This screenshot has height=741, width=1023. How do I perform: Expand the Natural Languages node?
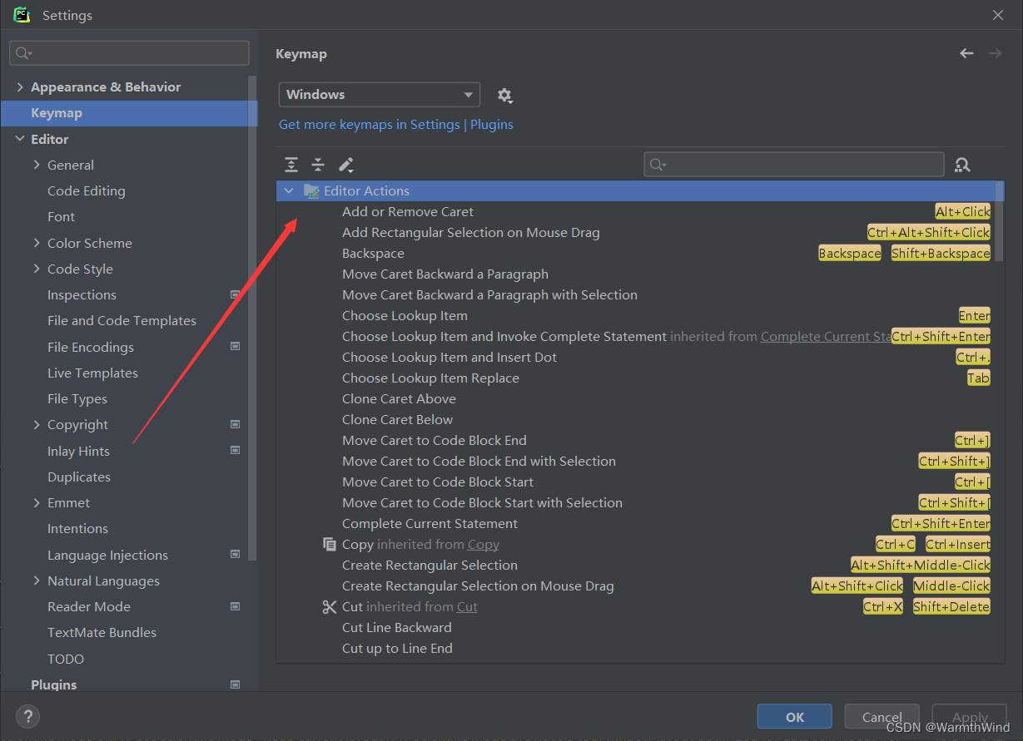click(x=37, y=580)
